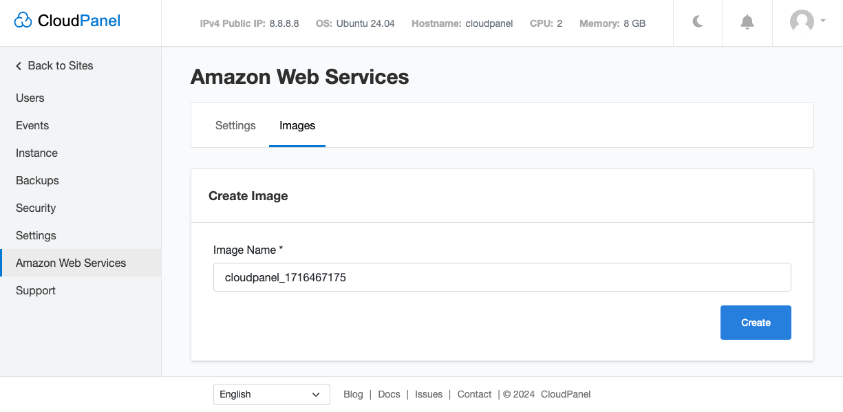Click the Image Name input field
Viewport: 843px width, 412px height.
[502, 277]
